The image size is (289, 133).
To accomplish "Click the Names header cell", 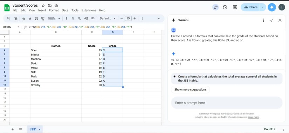I will point(56,46).
